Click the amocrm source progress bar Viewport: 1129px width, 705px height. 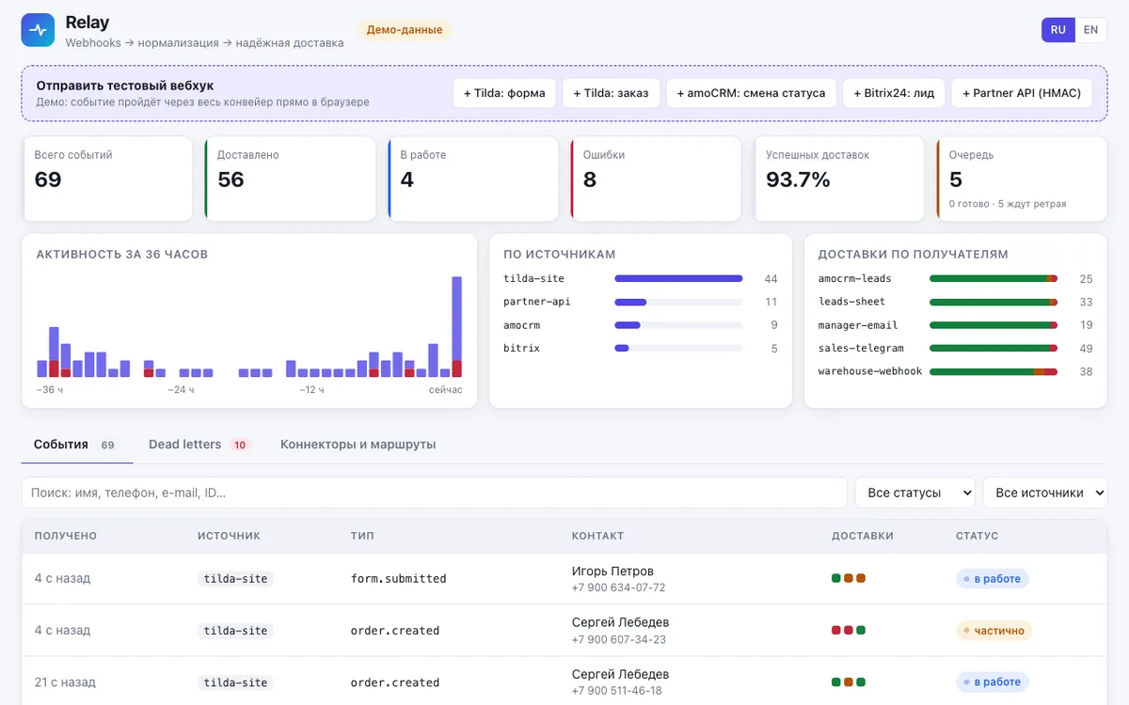(x=678, y=325)
